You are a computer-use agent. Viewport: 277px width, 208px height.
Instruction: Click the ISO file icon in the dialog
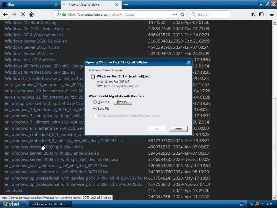tap(93, 77)
